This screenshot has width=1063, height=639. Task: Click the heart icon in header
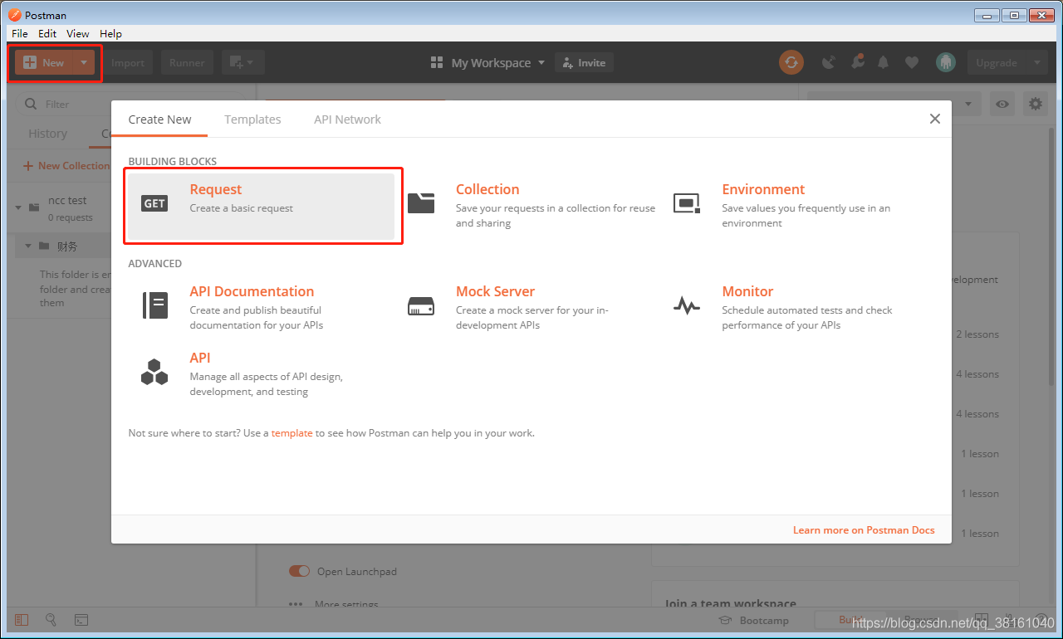tap(912, 62)
